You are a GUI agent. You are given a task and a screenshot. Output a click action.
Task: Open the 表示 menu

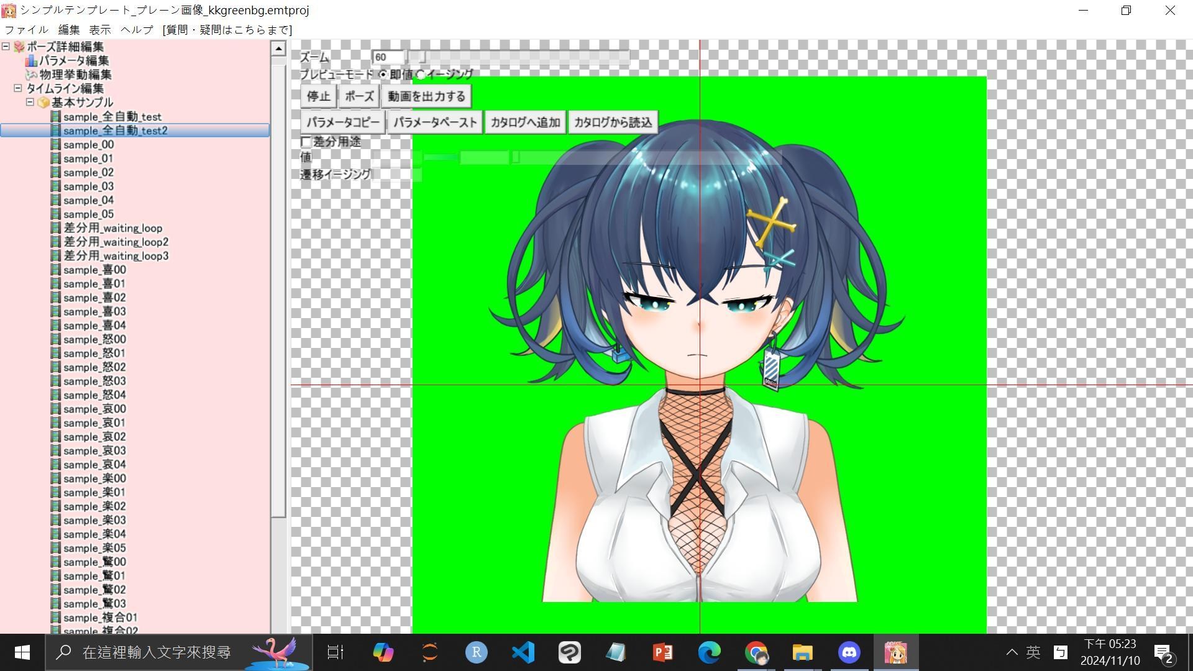99,30
